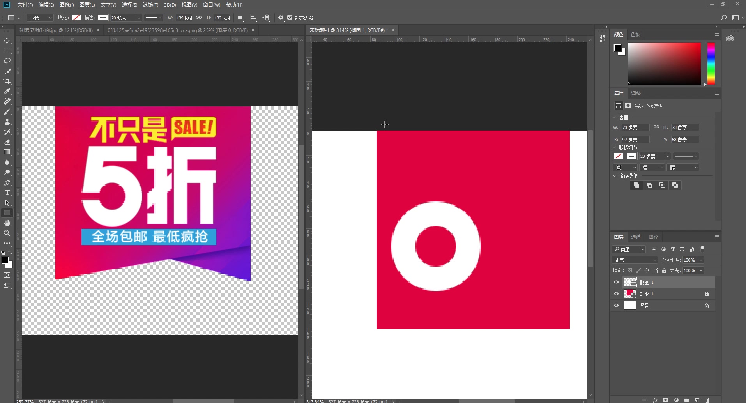Open the 图层(L) menu
This screenshot has height=403, width=746.
click(87, 5)
